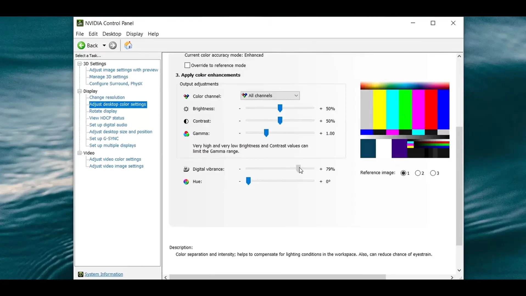Click the vertical scrollbar thumb
The image size is (526, 296).
pos(459,186)
